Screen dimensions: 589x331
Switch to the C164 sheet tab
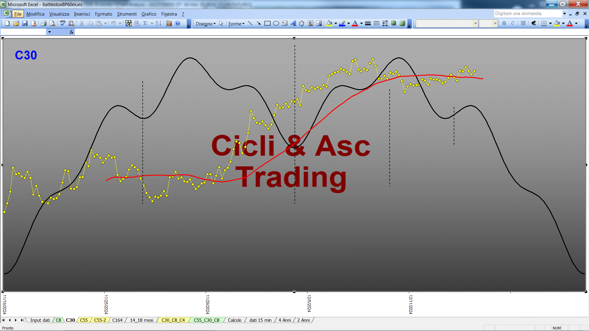[117, 320]
